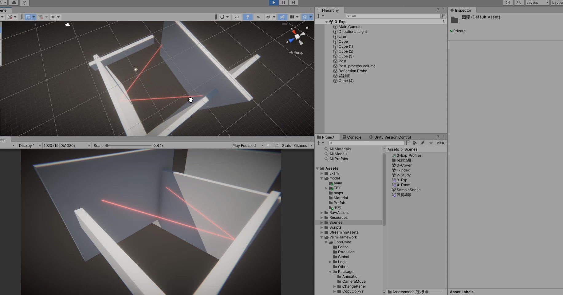Image resolution: width=563 pixels, height=295 pixels.
Task: Select Main Camera in the Hierarchy
Action: pyautogui.click(x=350, y=27)
